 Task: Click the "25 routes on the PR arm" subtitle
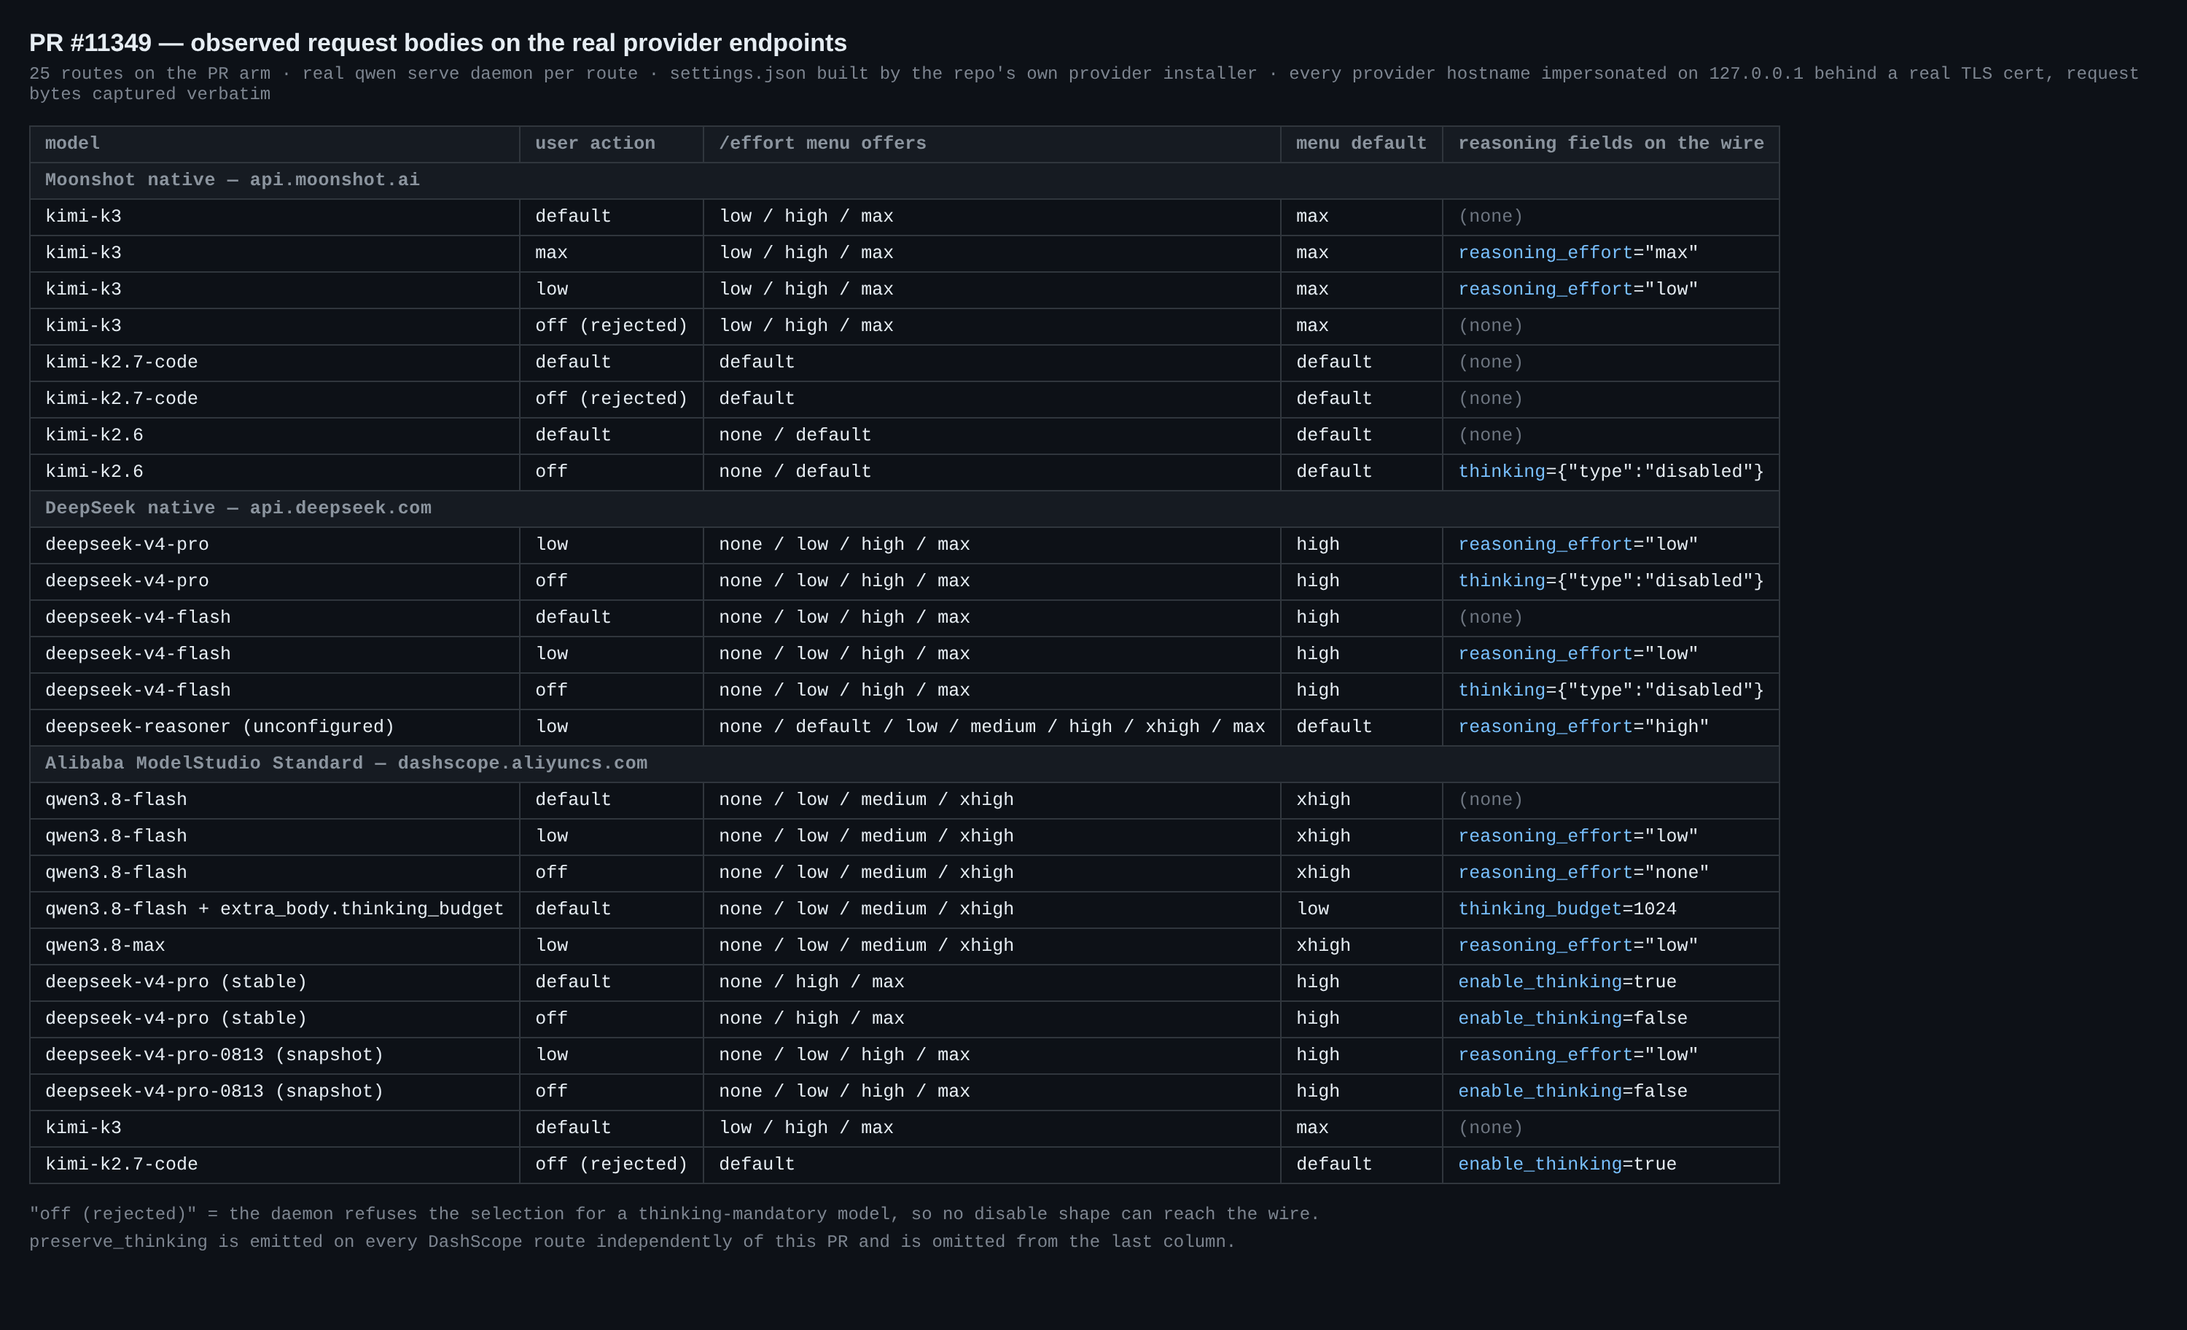[1084, 83]
